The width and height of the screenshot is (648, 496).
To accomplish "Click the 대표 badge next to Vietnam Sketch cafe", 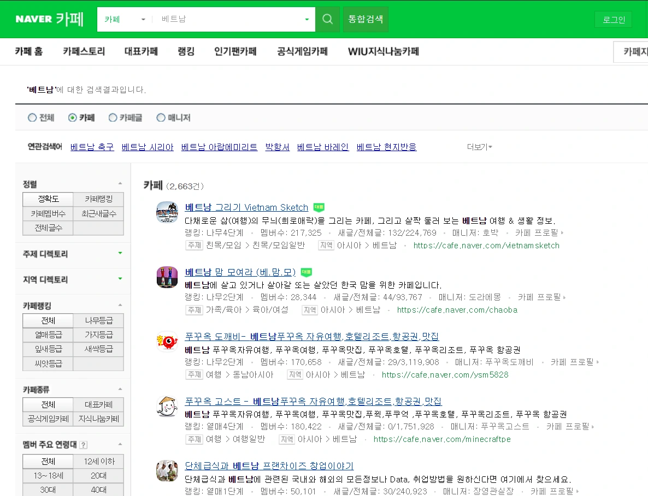I will [319, 207].
